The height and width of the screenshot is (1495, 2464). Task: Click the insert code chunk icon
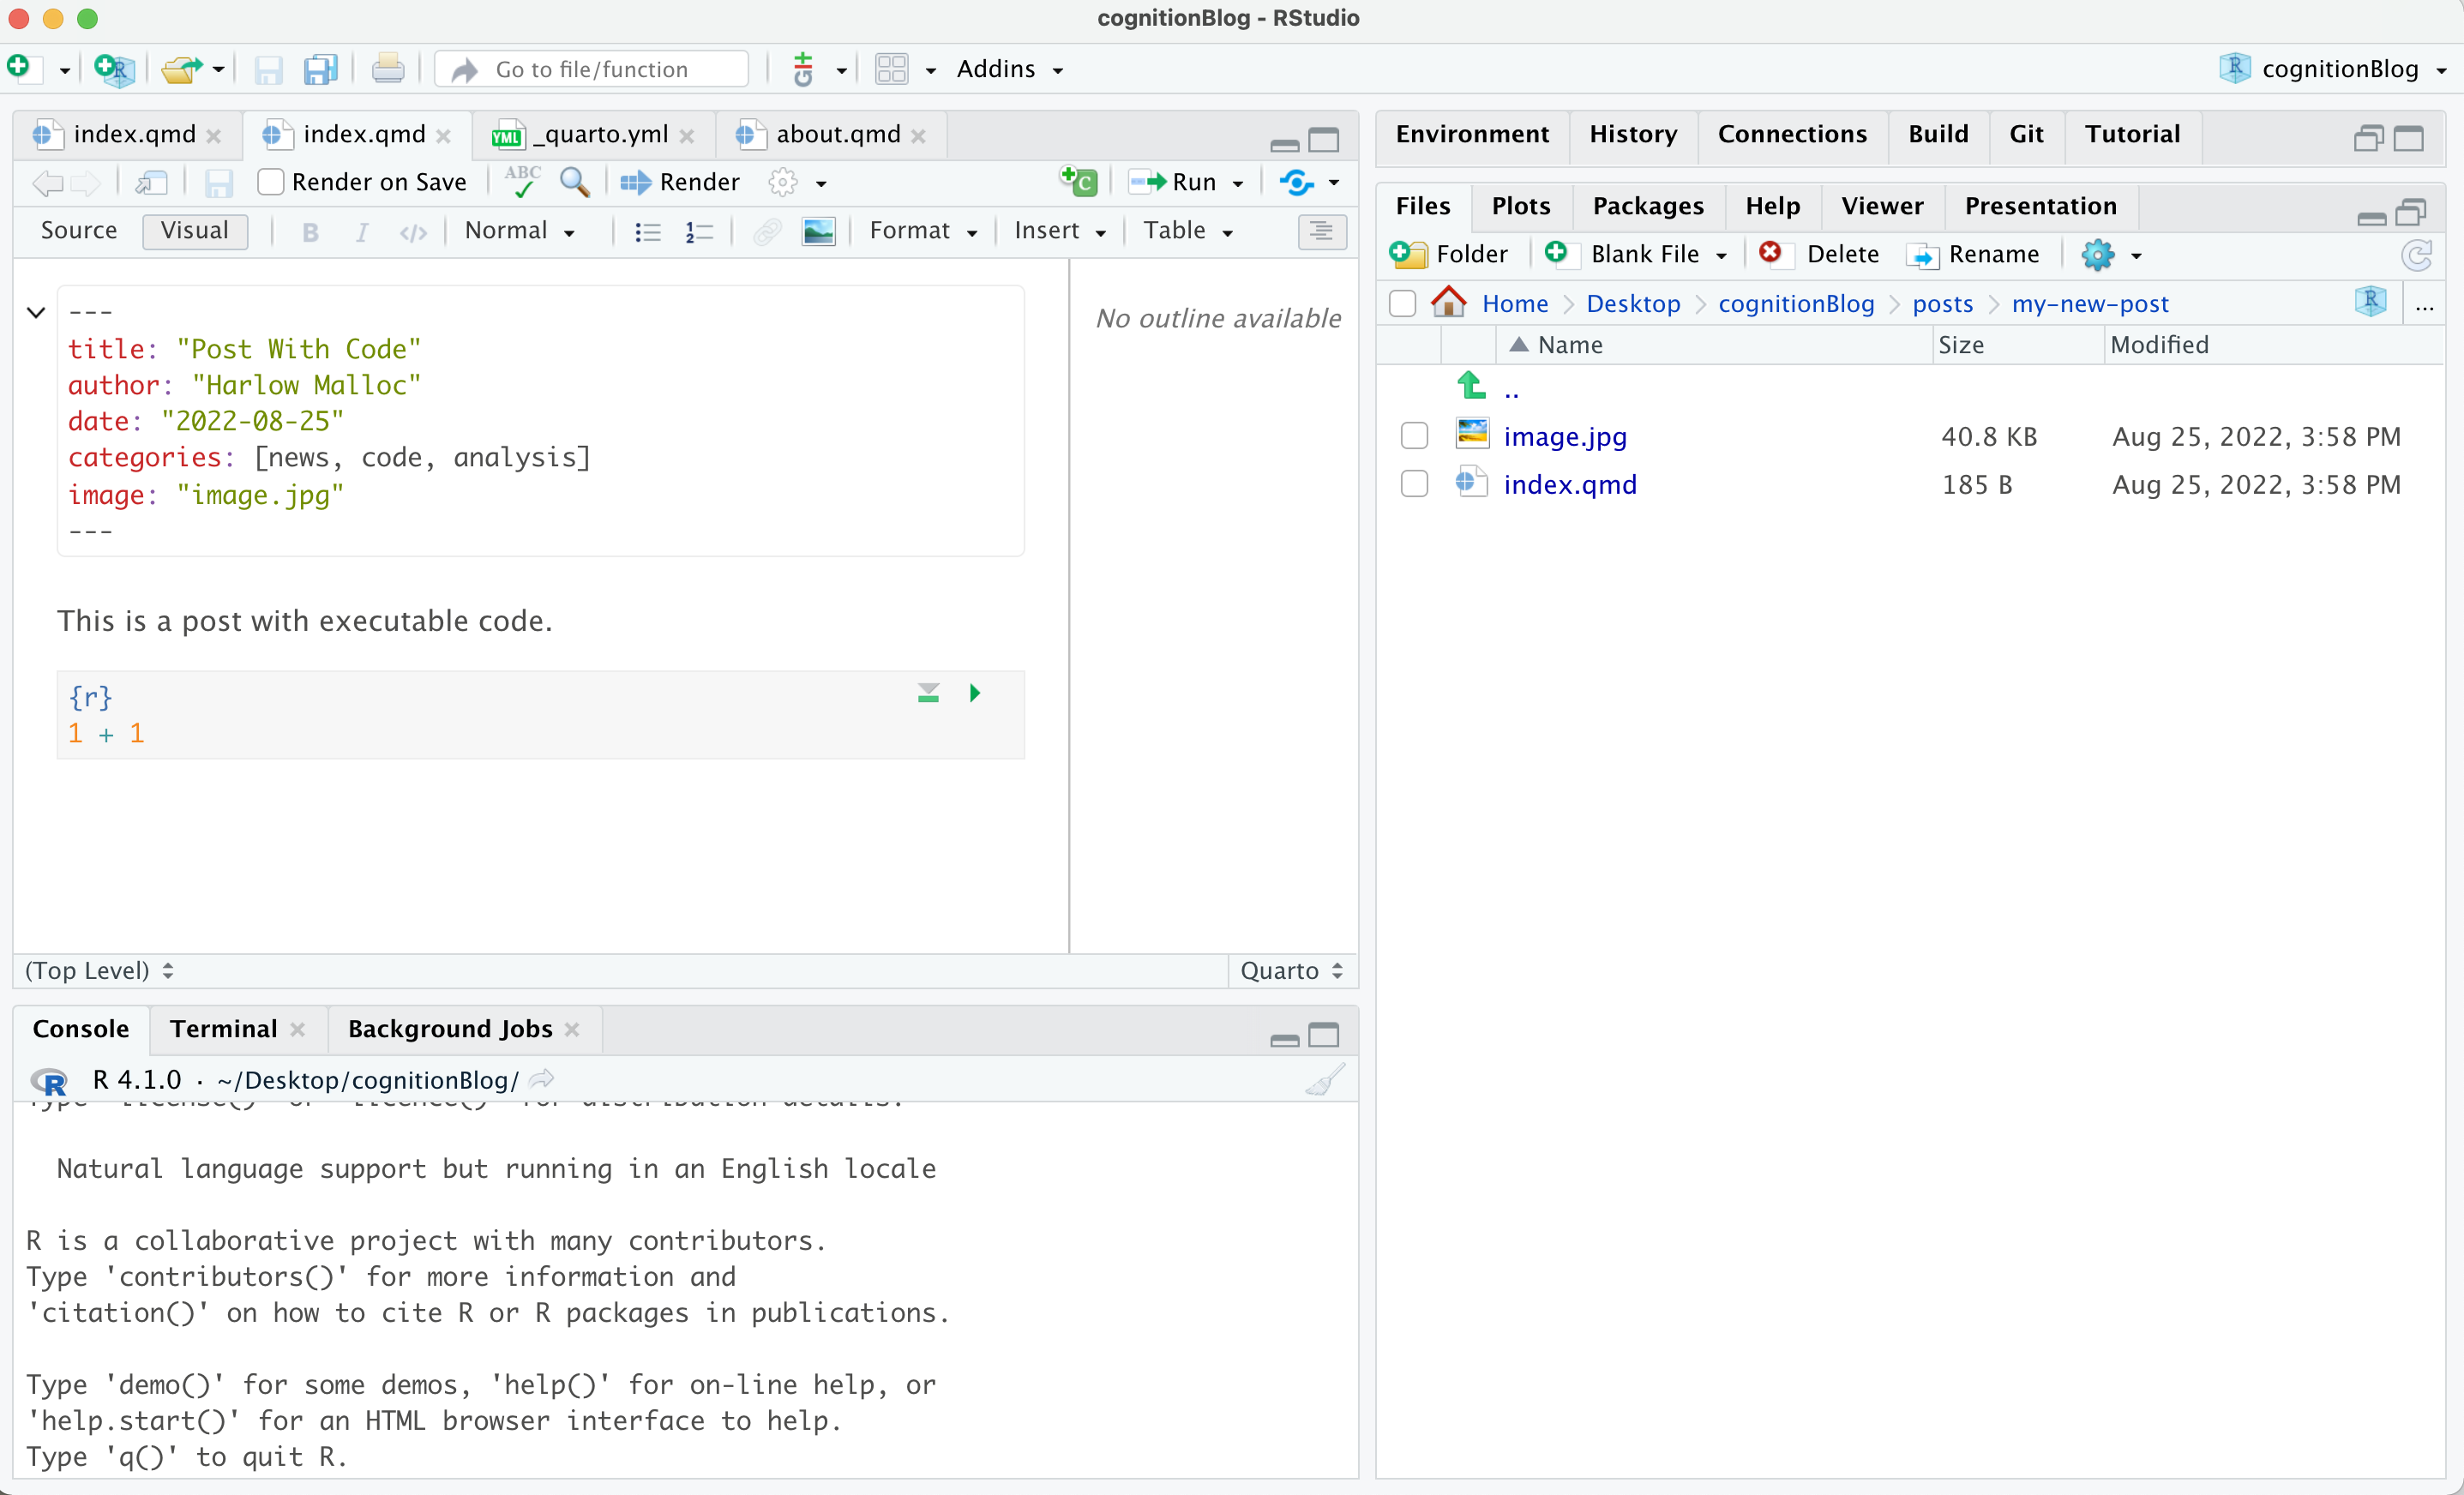1079,182
